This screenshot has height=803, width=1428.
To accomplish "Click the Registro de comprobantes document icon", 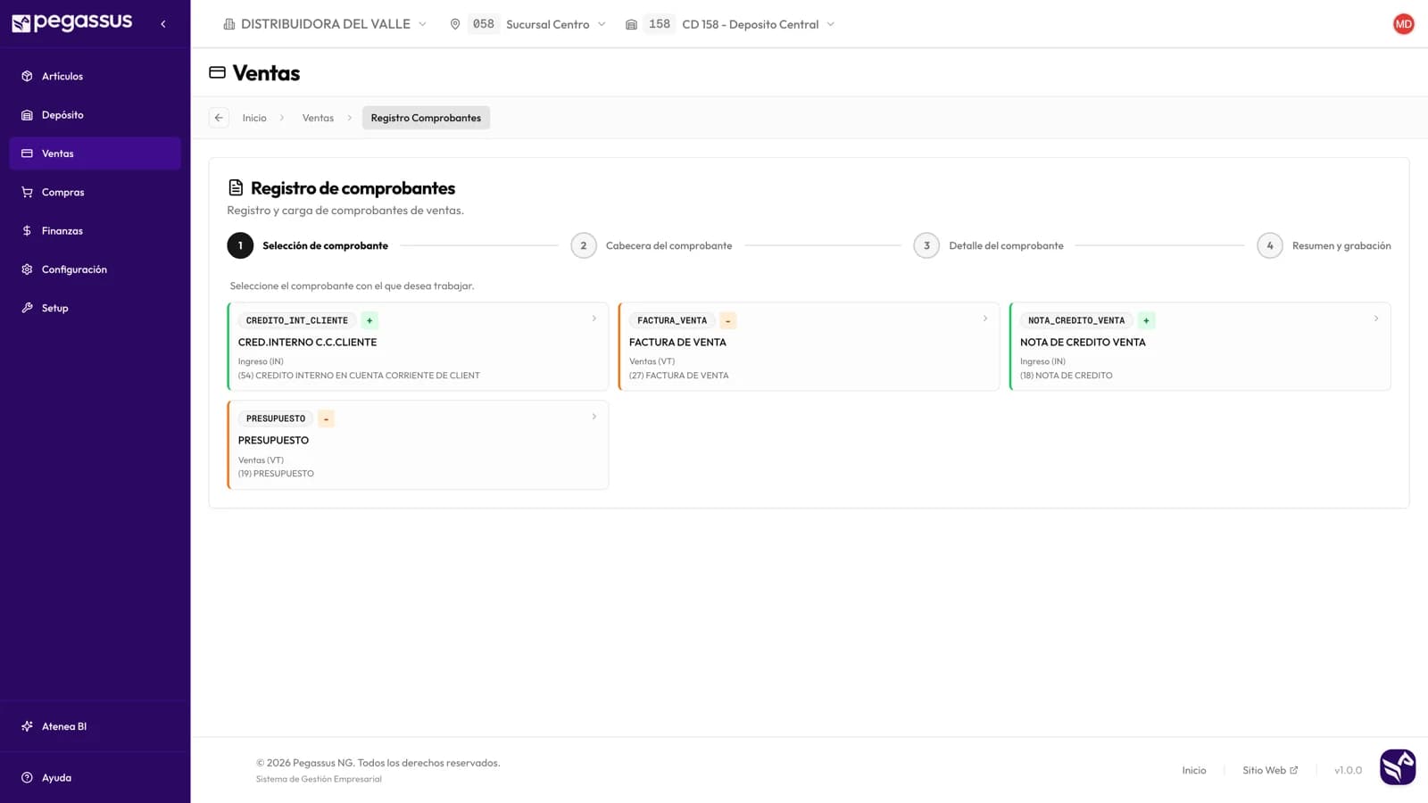I will (236, 187).
